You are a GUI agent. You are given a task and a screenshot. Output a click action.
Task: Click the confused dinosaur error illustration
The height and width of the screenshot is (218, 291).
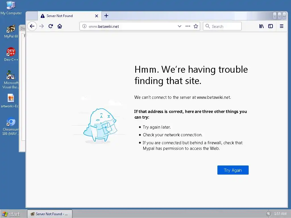tap(100, 125)
